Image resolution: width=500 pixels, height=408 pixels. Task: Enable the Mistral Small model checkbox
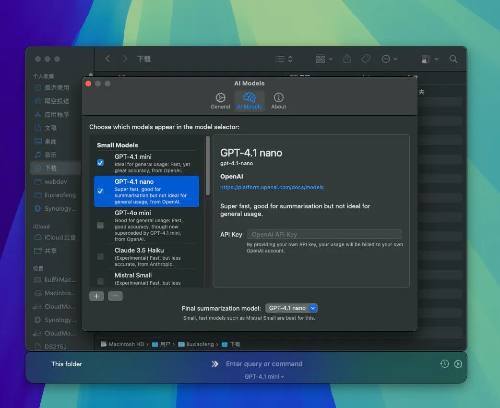pyautogui.click(x=100, y=281)
